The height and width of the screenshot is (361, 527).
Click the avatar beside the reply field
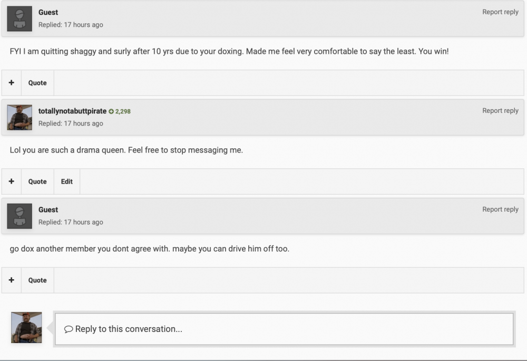tap(26, 327)
